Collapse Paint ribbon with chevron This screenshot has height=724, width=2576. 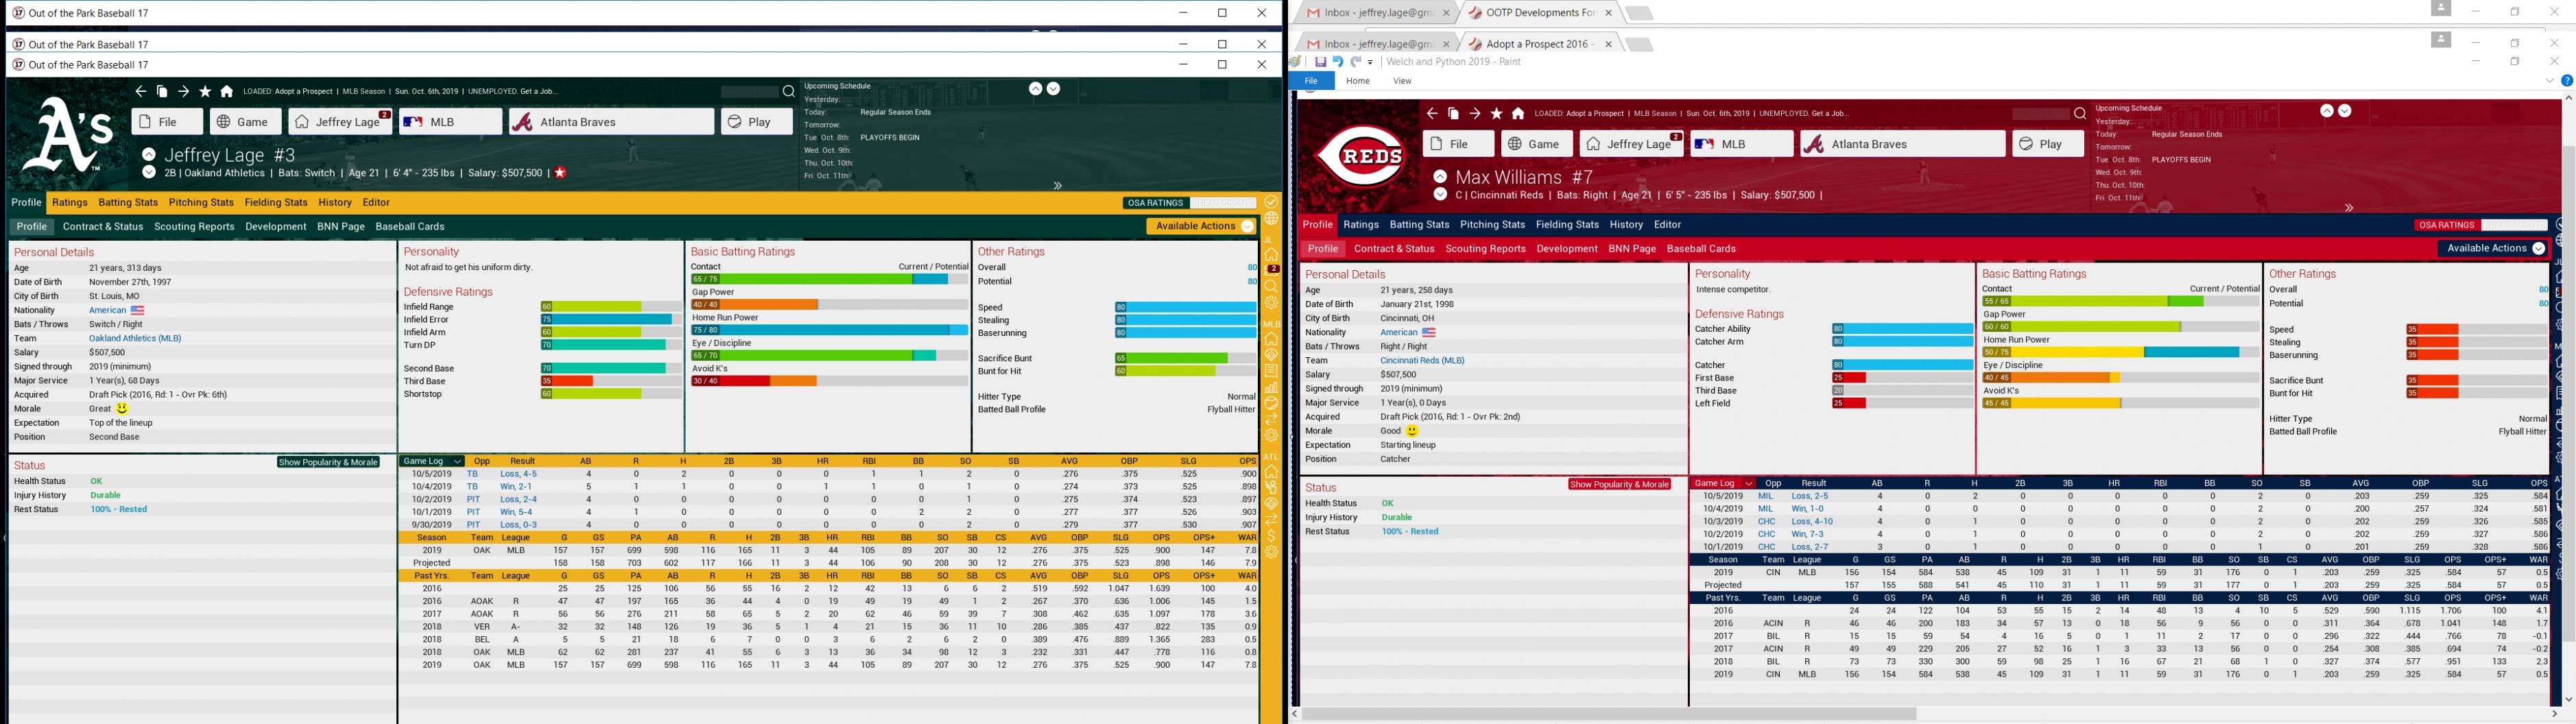(x=2549, y=81)
